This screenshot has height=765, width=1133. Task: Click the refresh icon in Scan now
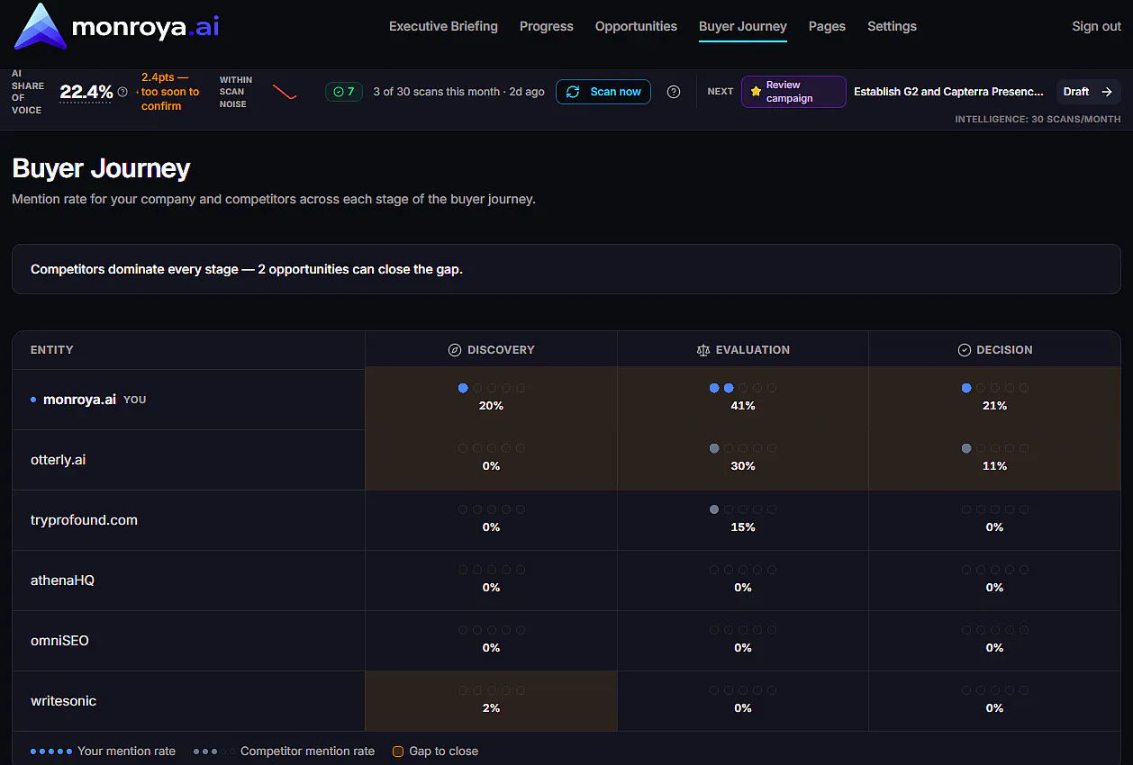click(x=573, y=92)
